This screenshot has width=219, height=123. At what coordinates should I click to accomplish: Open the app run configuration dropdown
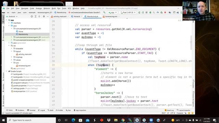pyautogui.click(x=113, y=13)
